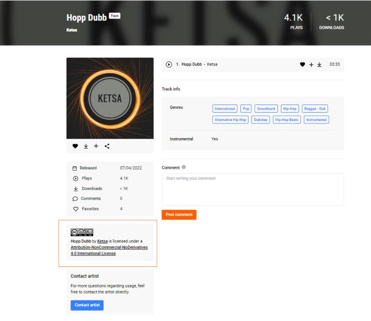Click the Hopp Dubb page title
The image size is (371, 321).
(x=86, y=18)
